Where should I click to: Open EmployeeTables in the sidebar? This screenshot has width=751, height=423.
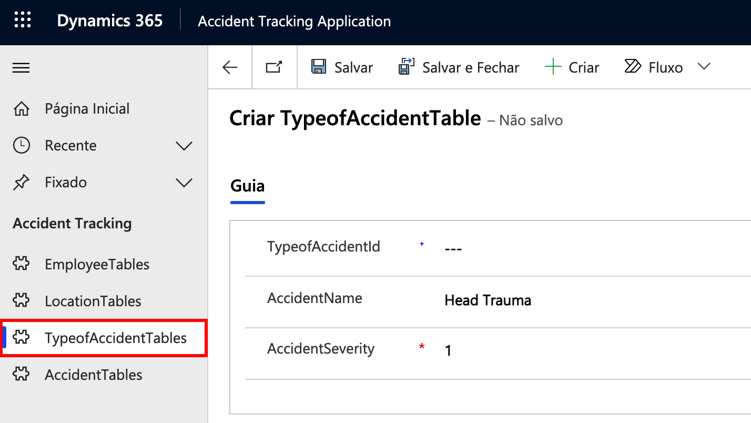97,264
